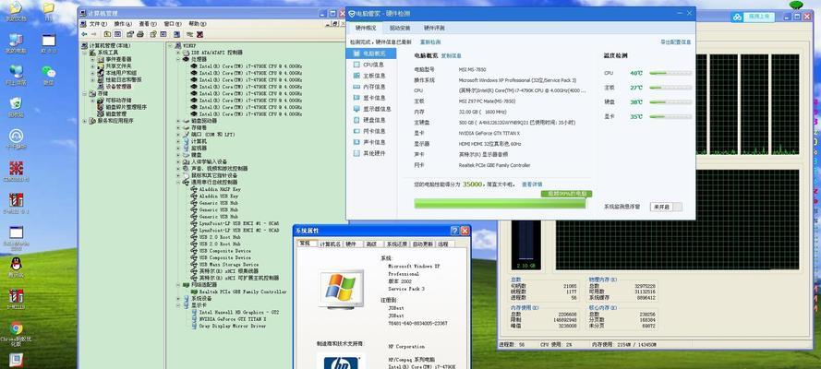
Task: Toggle the 系统监测悬浮窗 switch
Action: [666, 207]
